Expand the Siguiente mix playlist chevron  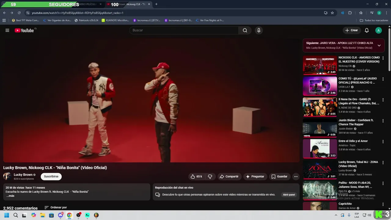tap(379, 46)
